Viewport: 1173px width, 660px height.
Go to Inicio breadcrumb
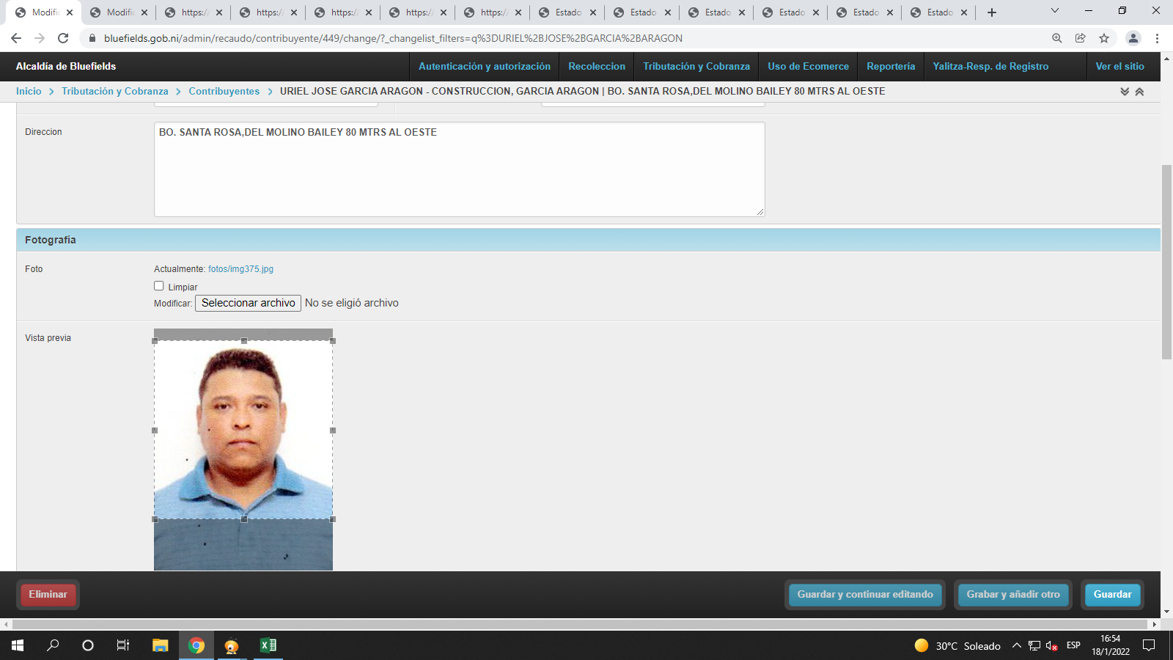pos(29,91)
